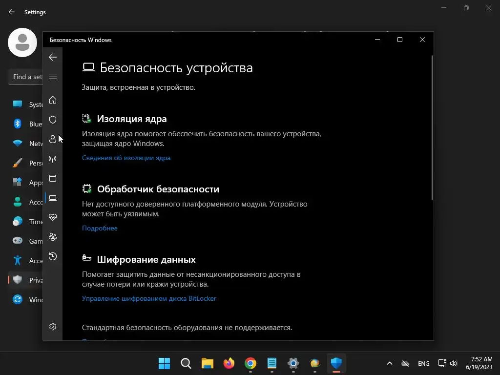
Task: Click Chrome Canary icon on the taskbar
Action: click(315, 363)
